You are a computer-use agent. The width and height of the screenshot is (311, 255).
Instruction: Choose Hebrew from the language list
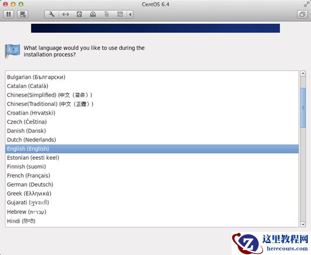pos(152,212)
